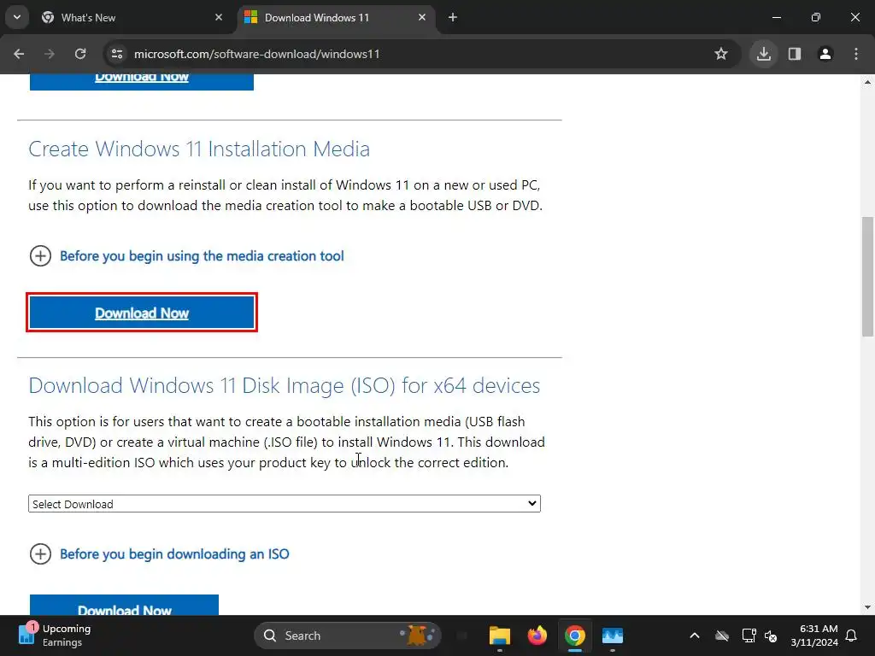Viewport: 875px width, 656px height.
Task: Click the browser forward arrow
Action: tap(50, 54)
